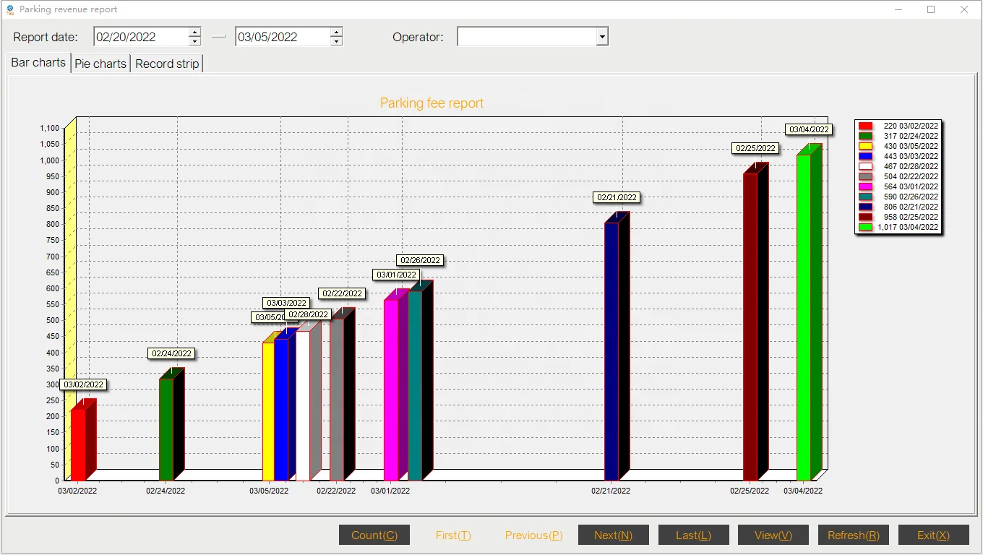This screenshot has width=983, height=555.
Task: Refresh the report with Refresh(R)
Action: tap(854, 535)
